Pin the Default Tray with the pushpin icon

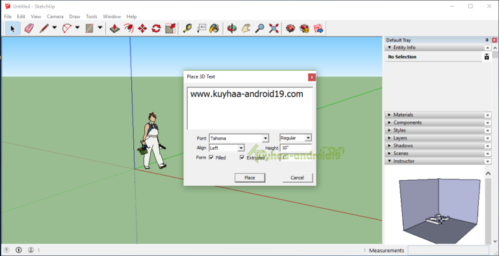pyautogui.click(x=487, y=40)
